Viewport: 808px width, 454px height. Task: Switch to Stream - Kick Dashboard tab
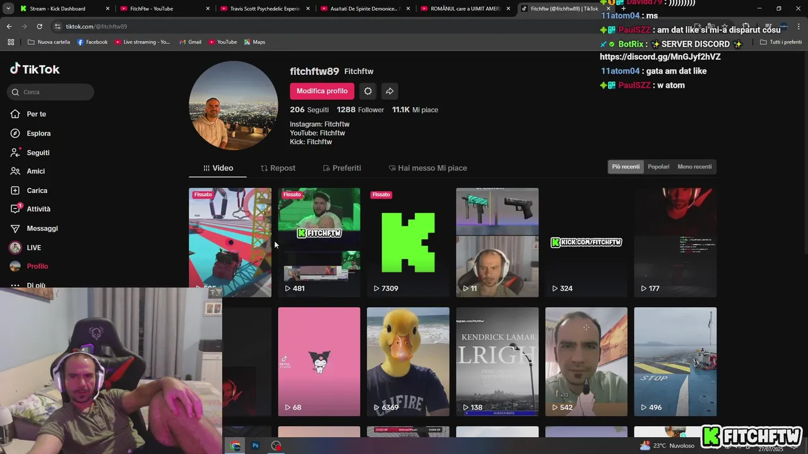coord(63,9)
